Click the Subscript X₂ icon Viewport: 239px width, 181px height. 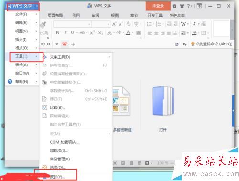[100, 33]
